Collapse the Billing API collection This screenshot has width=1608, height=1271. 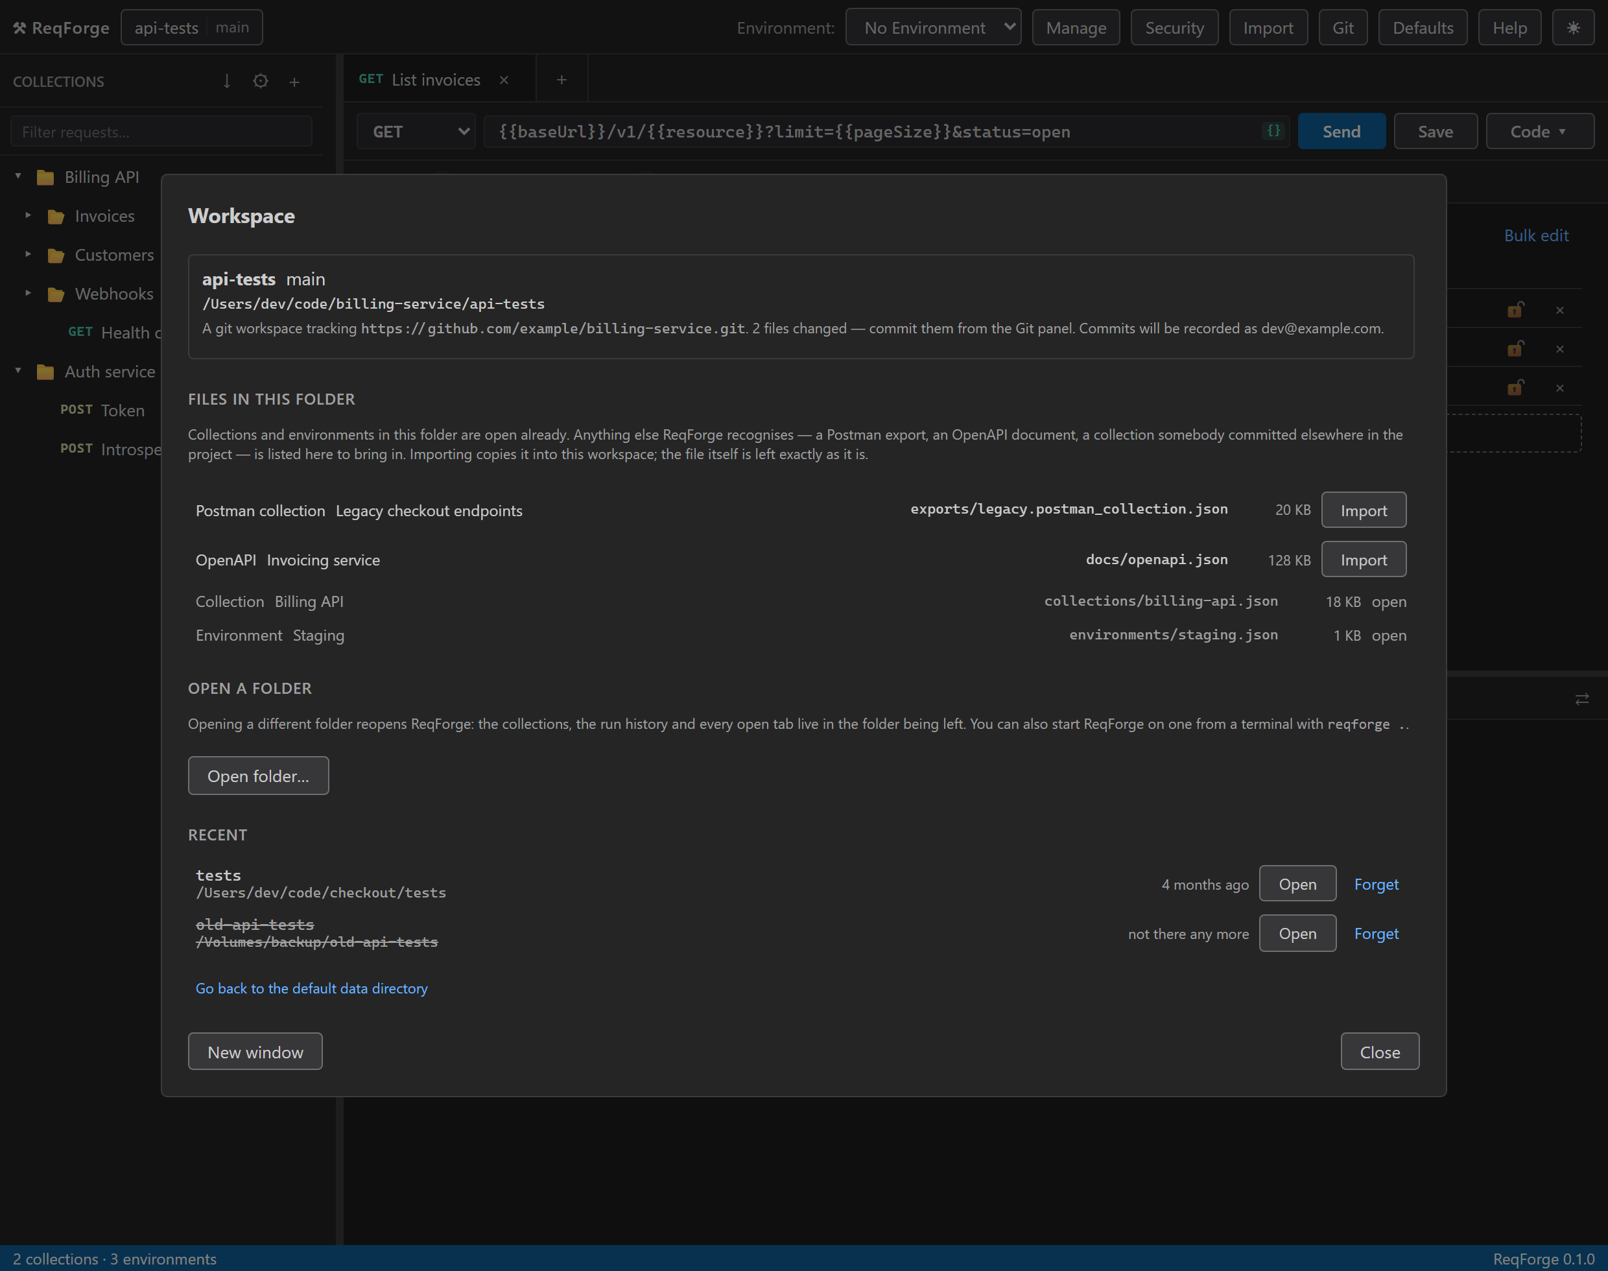tap(18, 176)
